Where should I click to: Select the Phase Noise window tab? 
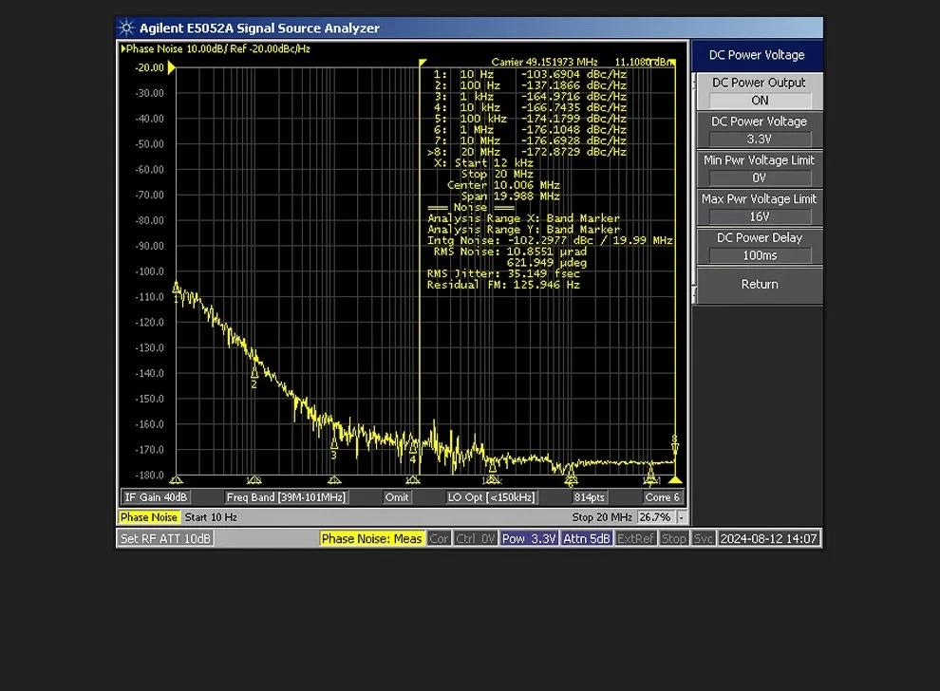[149, 517]
